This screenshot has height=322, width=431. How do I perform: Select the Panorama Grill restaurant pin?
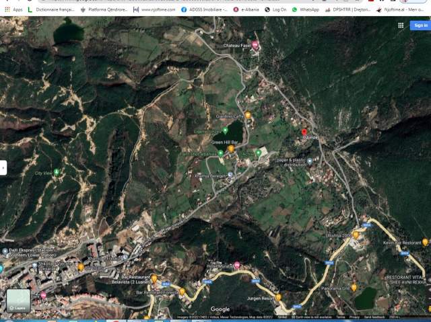click(354, 287)
